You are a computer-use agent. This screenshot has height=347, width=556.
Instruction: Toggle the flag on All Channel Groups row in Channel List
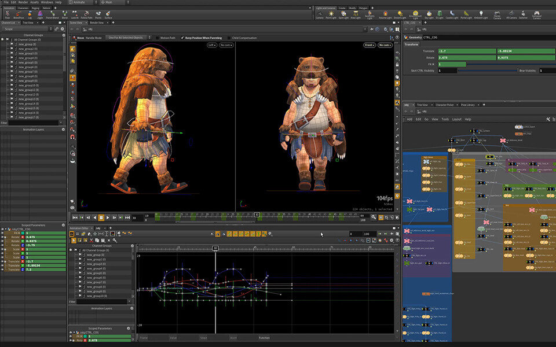coord(7,40)
